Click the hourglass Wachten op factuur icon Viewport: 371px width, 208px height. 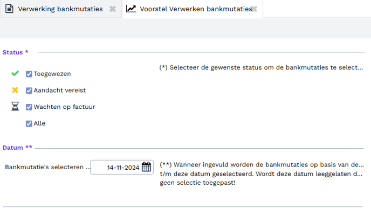click(x=15, y=106)
